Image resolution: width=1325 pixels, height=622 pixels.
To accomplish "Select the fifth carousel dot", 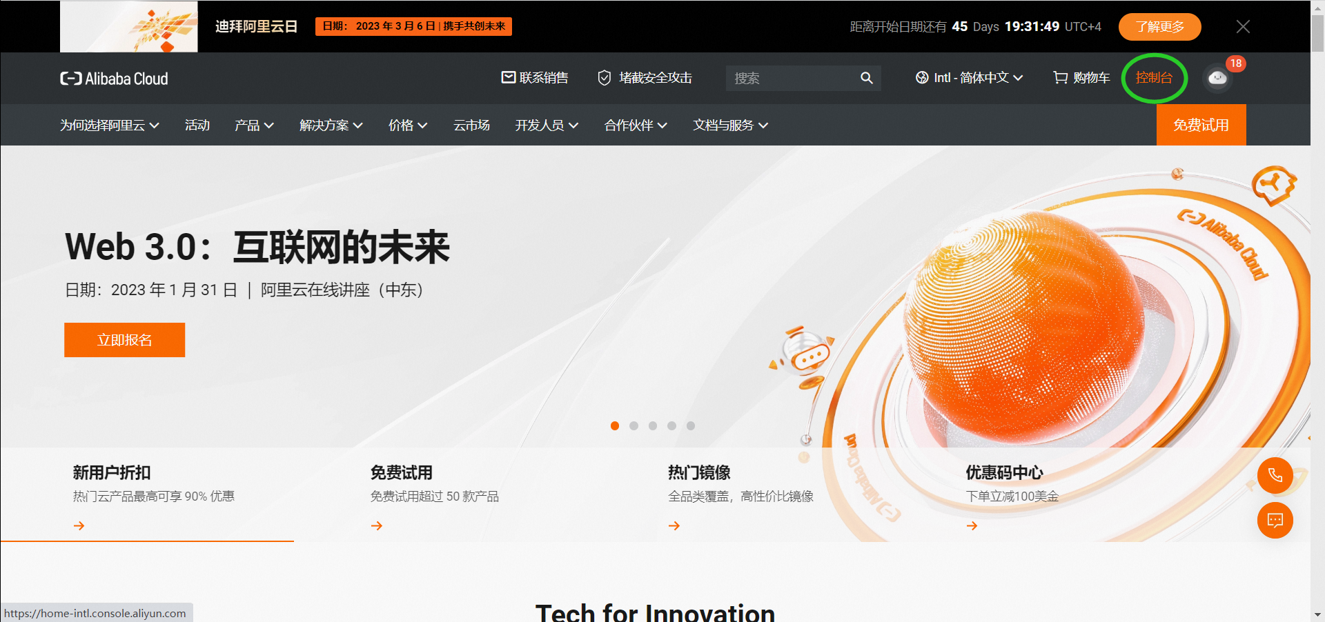I will (691, 425).
